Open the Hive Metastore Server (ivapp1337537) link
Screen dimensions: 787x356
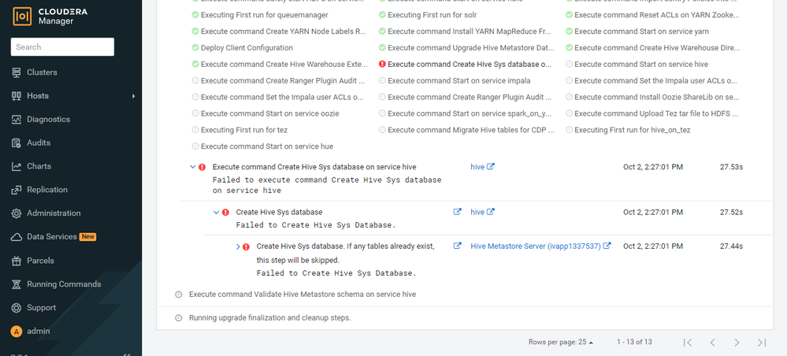tap(536, 246)
